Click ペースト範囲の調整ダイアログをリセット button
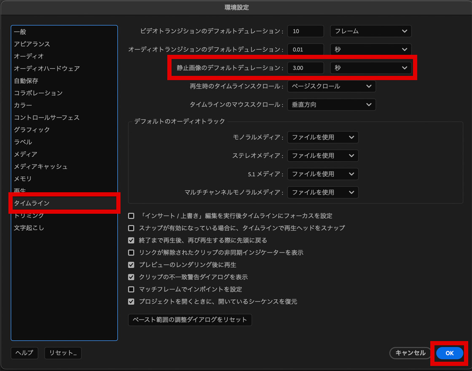This screenshot has height=371, width=472. [190, 320]
